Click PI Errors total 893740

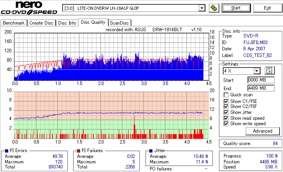[56, 167]
